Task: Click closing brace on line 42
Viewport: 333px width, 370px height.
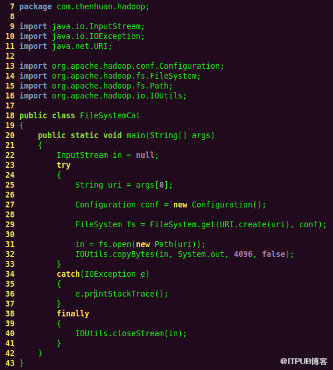Action: [40, 353]
